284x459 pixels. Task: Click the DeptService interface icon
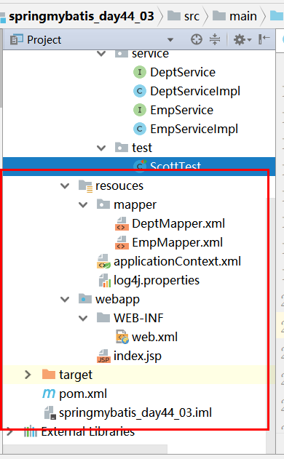[140, 72]
